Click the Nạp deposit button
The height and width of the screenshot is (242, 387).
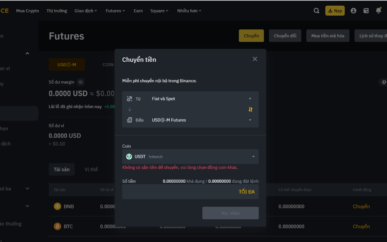pyautogui.click(x=335, y=10)
